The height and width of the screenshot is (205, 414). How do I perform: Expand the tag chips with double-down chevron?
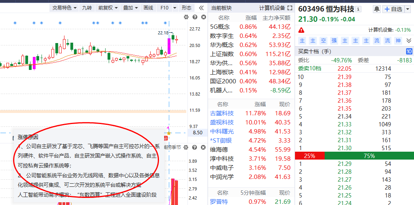pyautogui.click(x=409, y=41)
